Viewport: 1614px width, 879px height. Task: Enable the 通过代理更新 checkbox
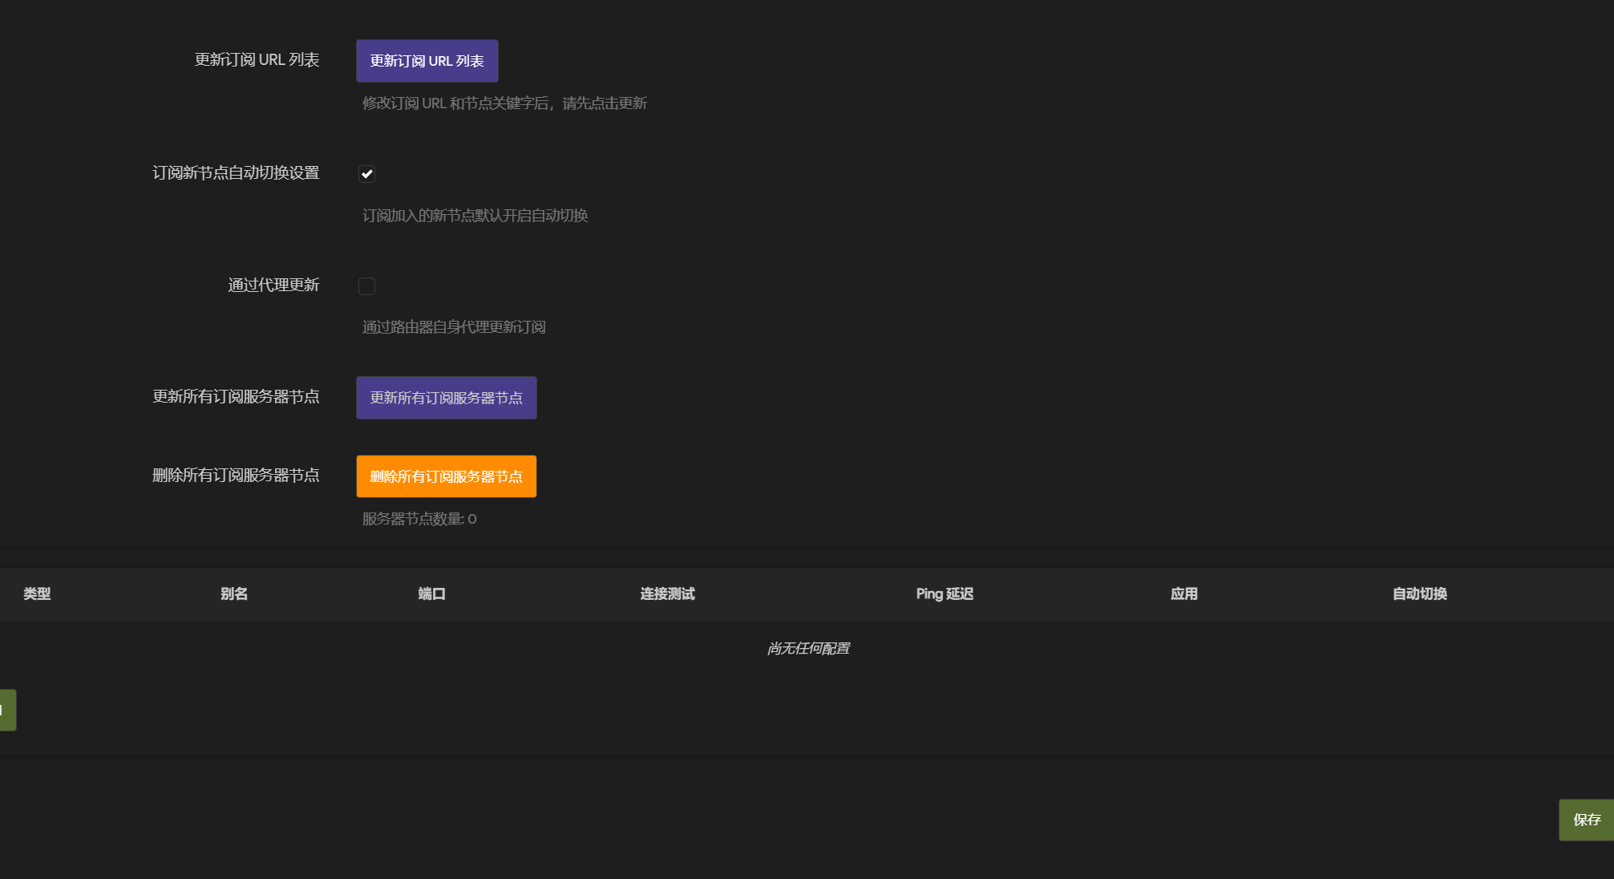pyautogui.click(x=366, y=286)
